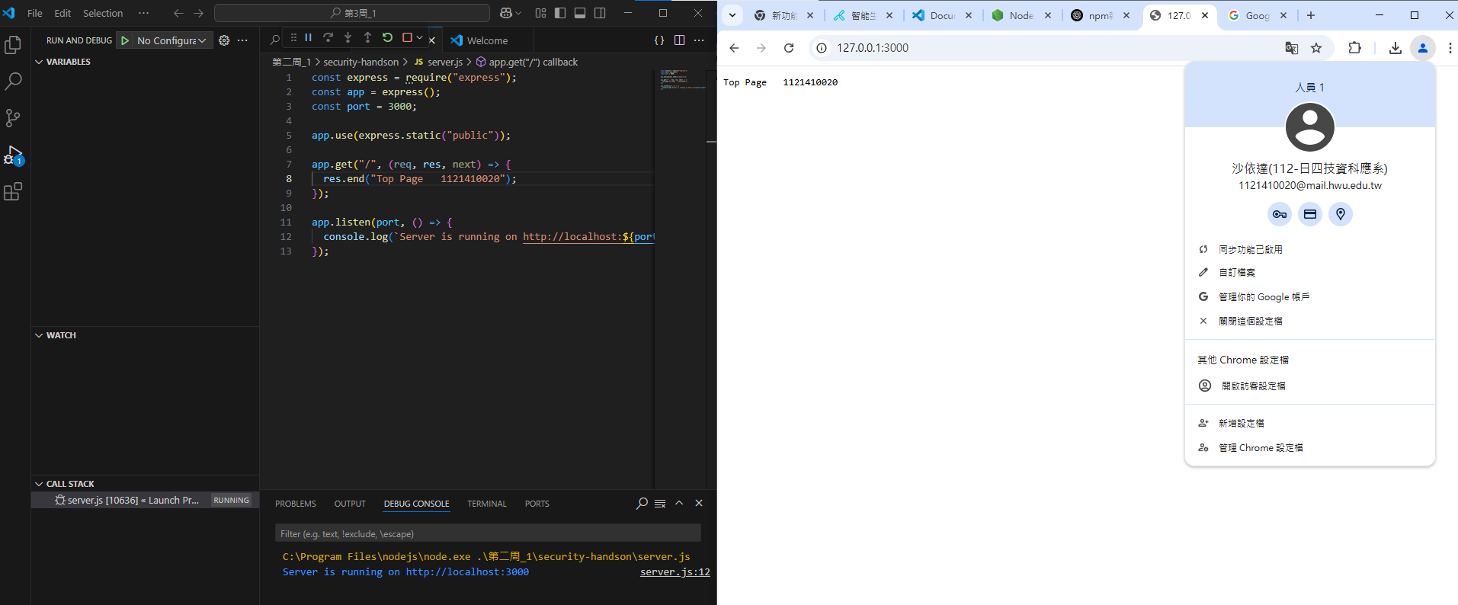1458x605 pixels.
Task: Open the Extensions view in activity bar
Action: coord(13,192)
